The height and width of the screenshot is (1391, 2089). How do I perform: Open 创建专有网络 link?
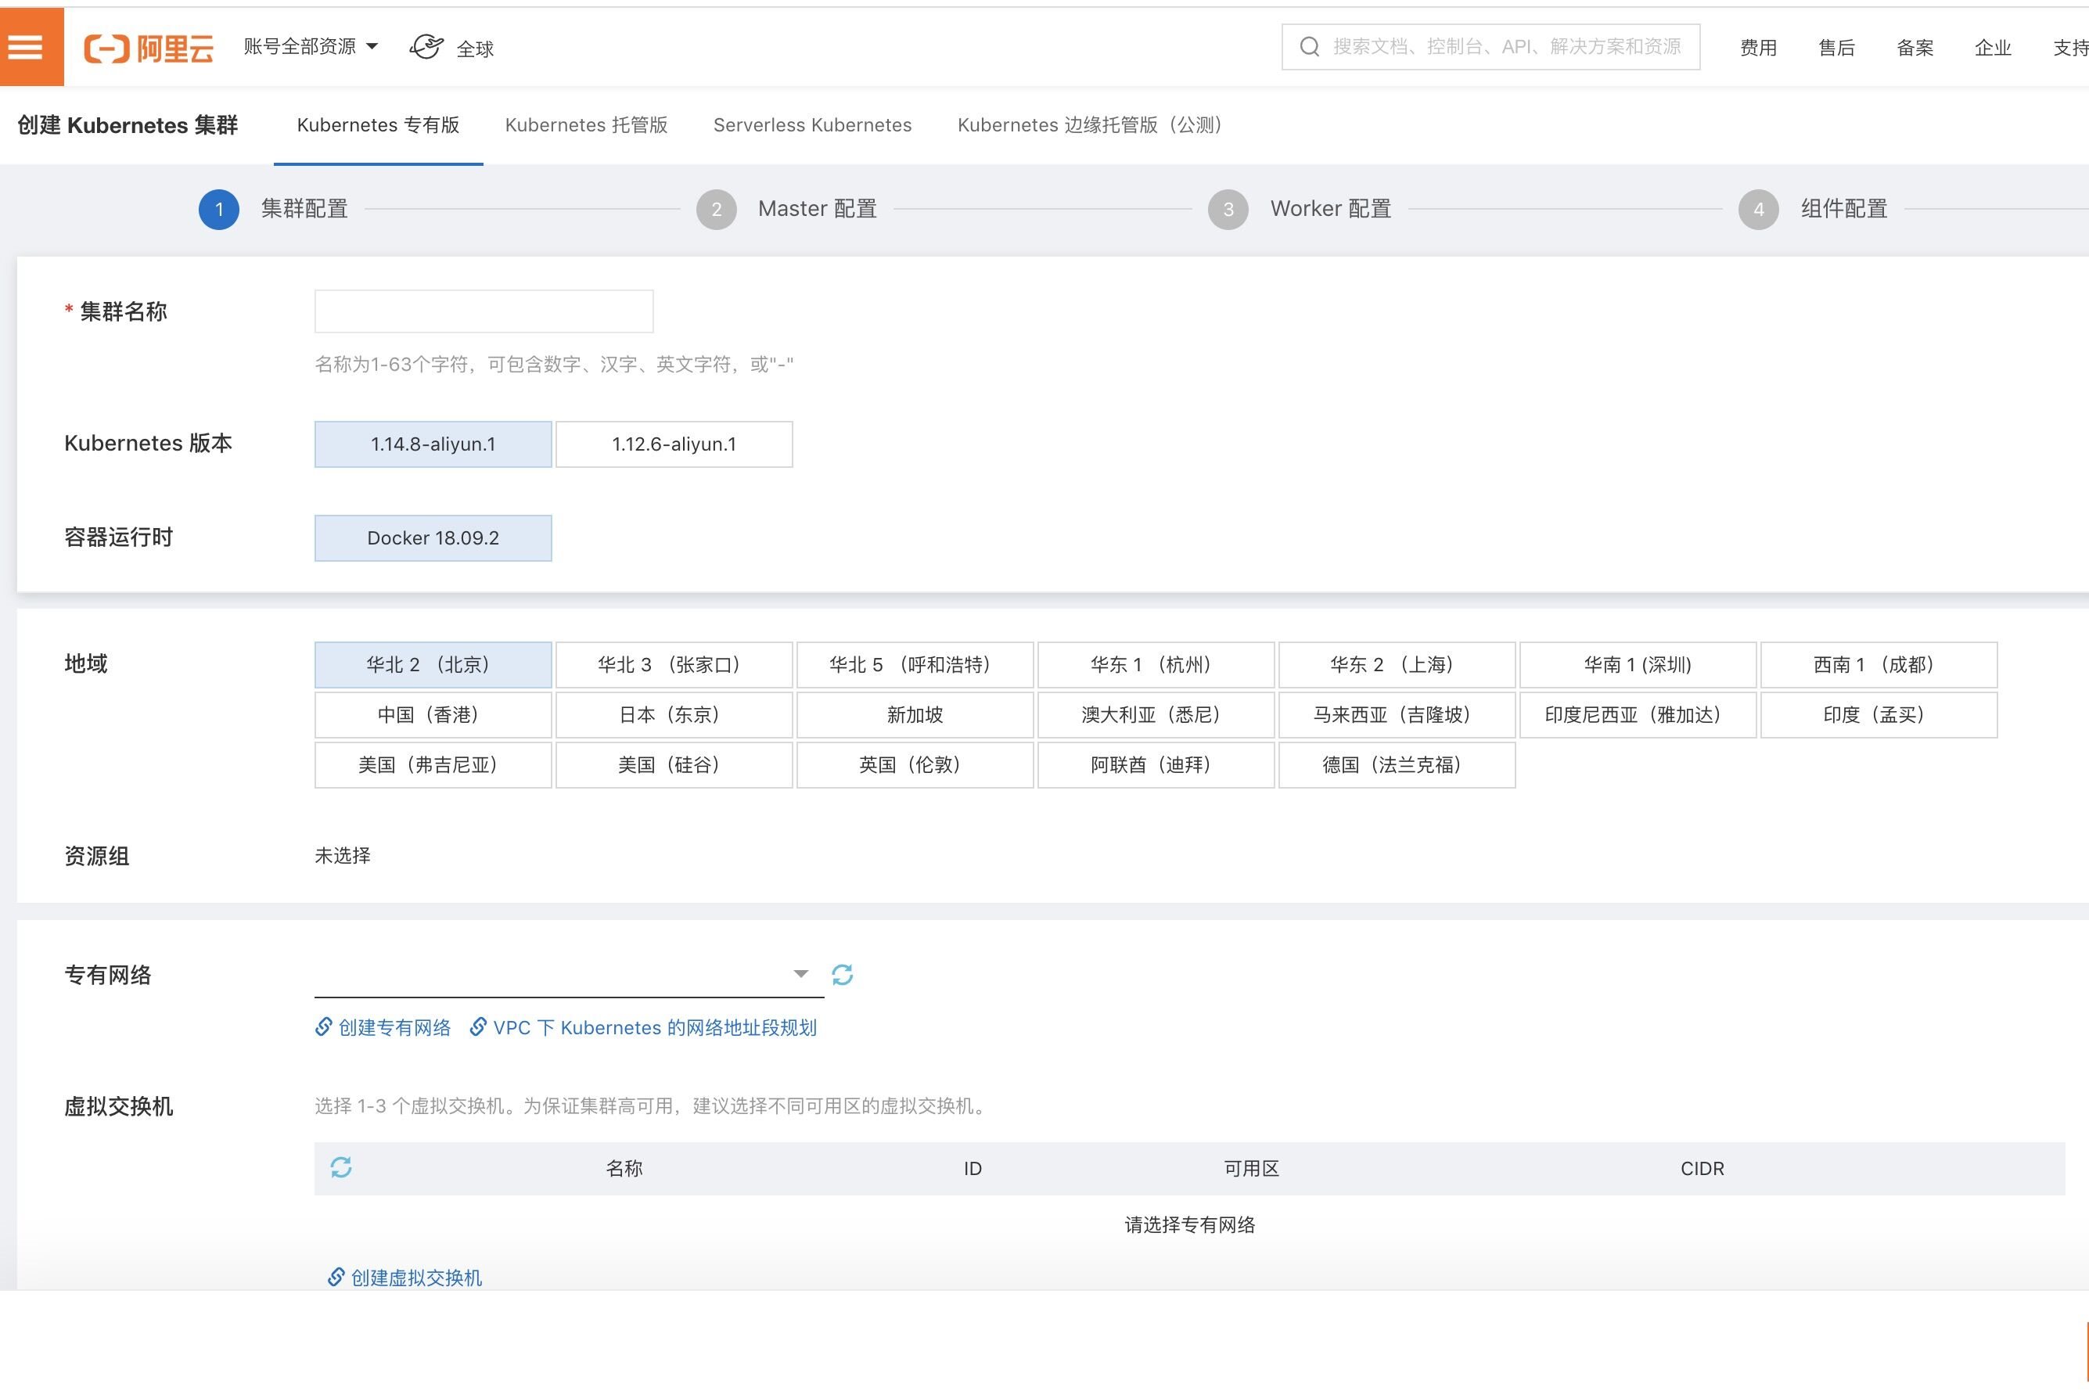click(394, 1027)
